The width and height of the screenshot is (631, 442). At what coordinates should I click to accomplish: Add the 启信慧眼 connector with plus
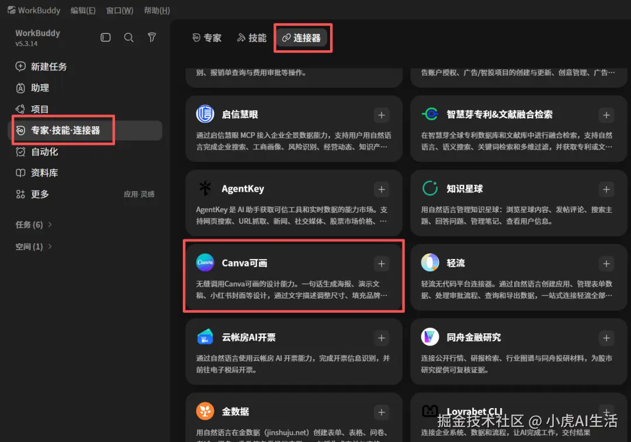[382, 115]
